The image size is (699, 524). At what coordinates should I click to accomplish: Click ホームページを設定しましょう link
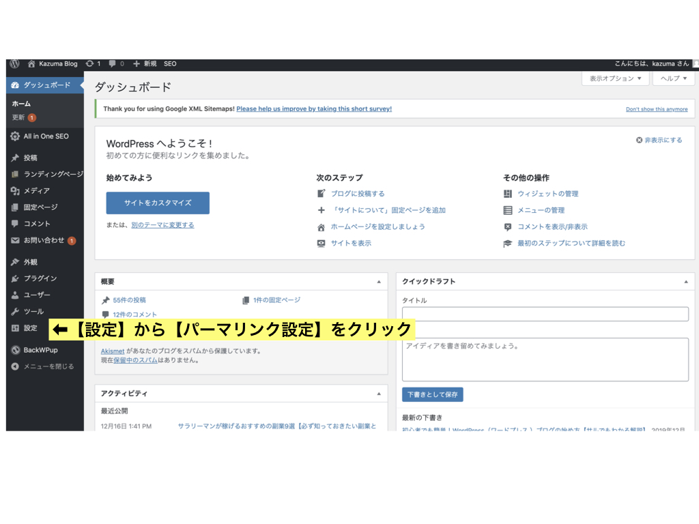point(377,227)
